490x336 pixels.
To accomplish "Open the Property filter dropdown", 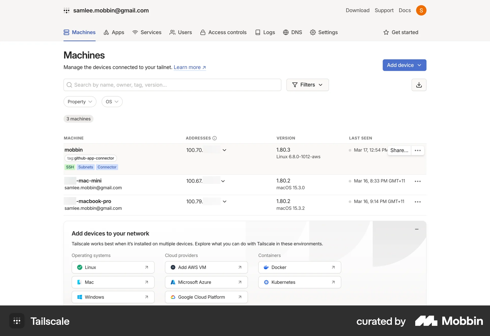I will point(79,102).
